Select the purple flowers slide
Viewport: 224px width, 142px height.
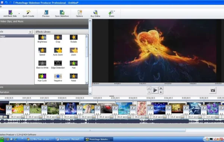coord(213,108)
